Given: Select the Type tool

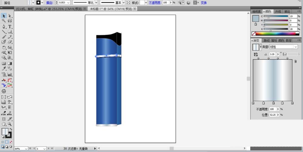Looking at the screenshot, I should point(10,27).
